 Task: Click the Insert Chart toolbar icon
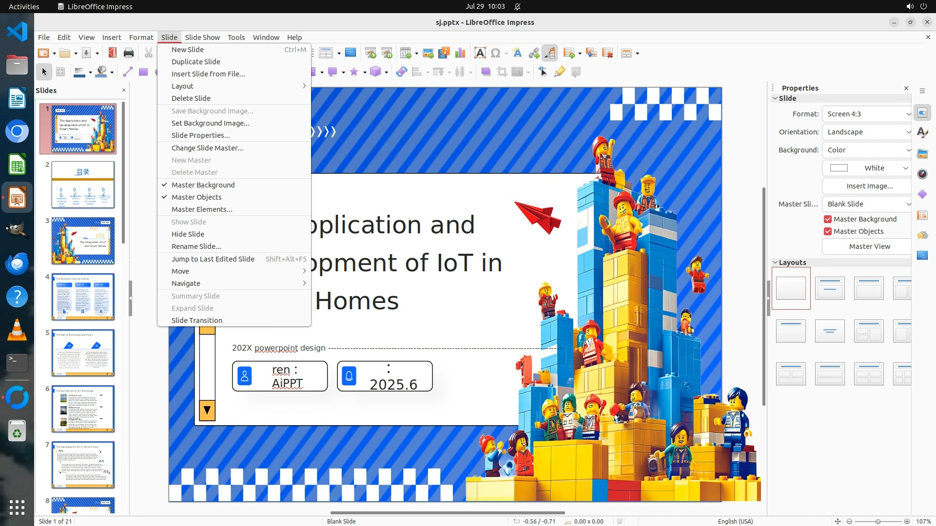pos(460,53)
